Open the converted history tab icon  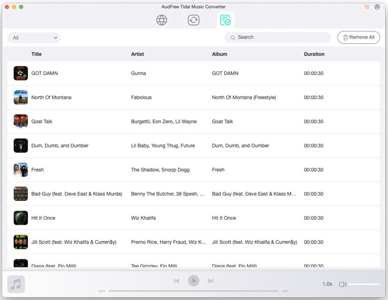(226, 20)
